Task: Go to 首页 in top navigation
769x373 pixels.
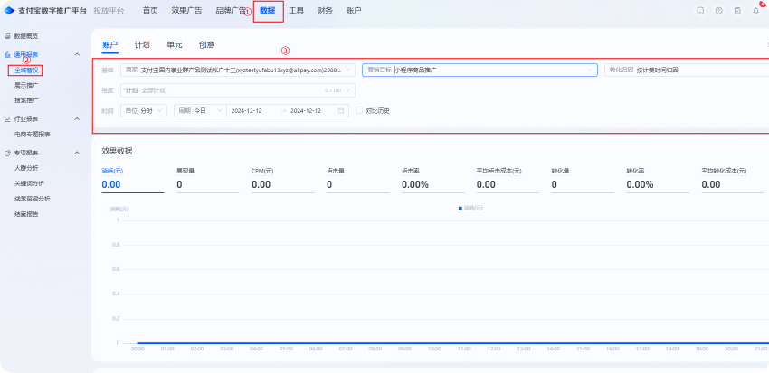Action: pos(150,11)
